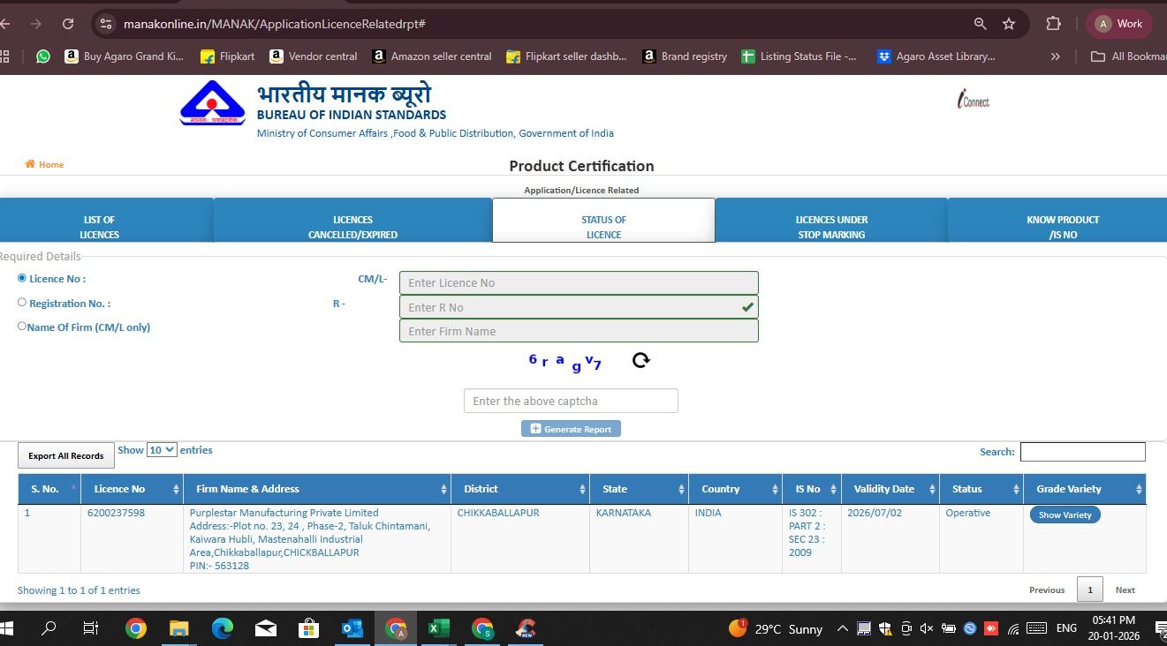Click the Bureau of Indian Standards logo
This screenshot has height=646, width=1167.
212,104
